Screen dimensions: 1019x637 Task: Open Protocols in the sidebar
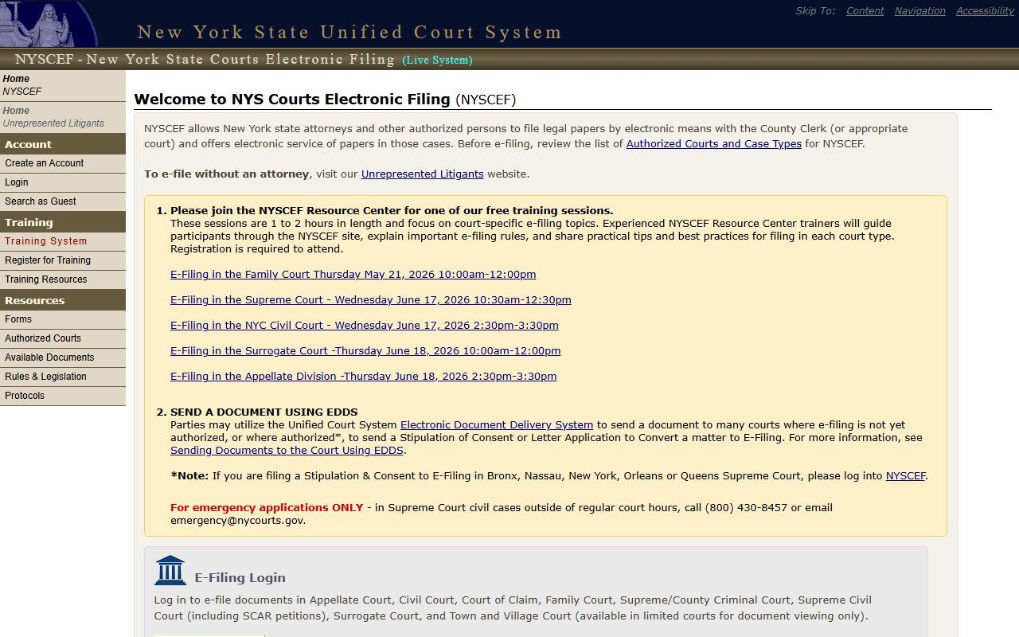click(63, 396)
